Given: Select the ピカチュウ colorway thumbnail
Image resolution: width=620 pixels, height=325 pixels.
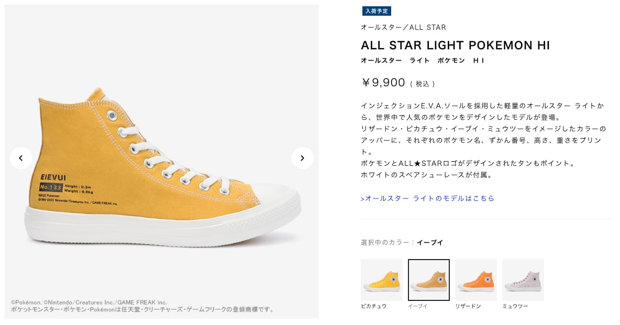Looking at the screenshot, I should [x=381, y=279].
